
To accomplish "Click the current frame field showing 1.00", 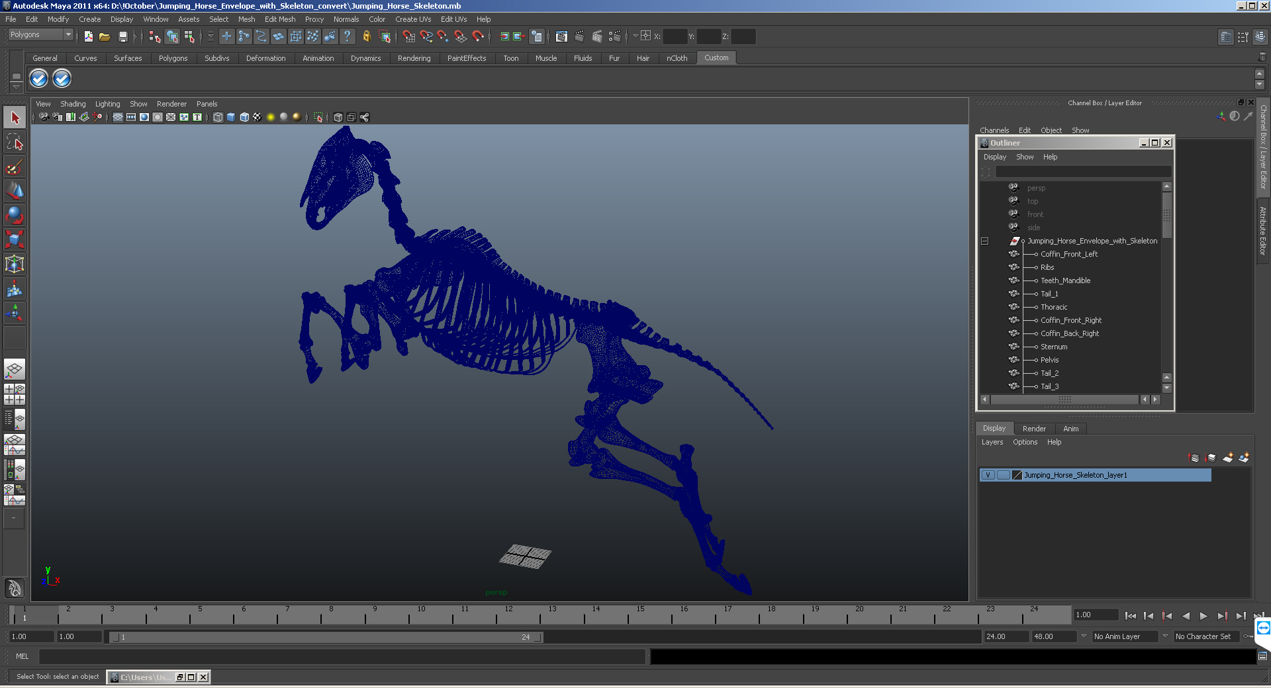I will pos(1095,615).
